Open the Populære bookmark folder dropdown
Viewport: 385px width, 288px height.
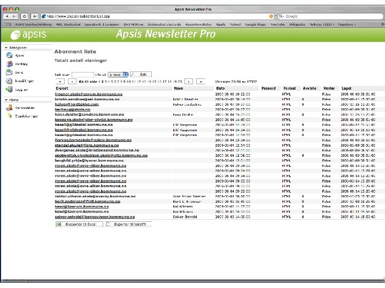[347, 24]
